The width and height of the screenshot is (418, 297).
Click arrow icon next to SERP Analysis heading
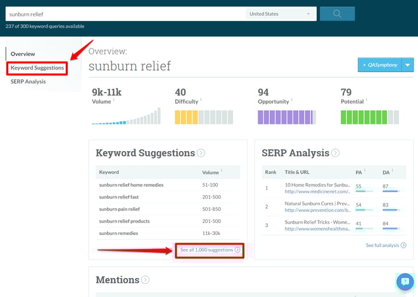coord(335,153)
